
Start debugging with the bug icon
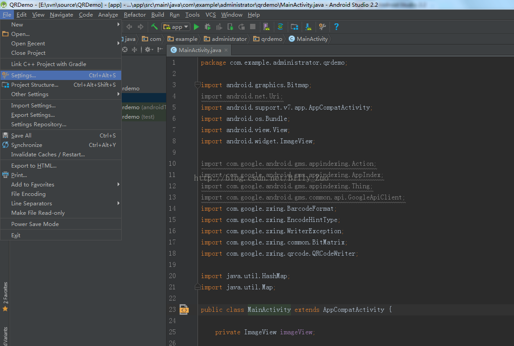point(207,27)
